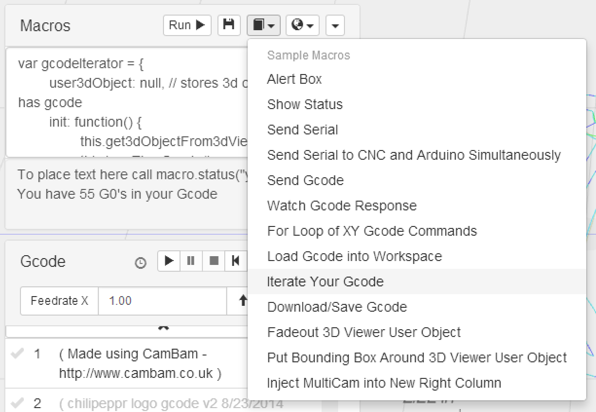Click the step-back to start icon

click(236, 261)
